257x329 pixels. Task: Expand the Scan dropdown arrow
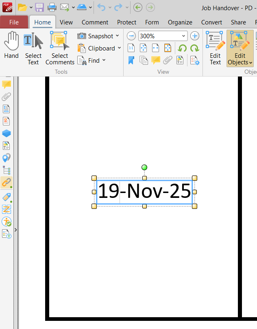90,8
